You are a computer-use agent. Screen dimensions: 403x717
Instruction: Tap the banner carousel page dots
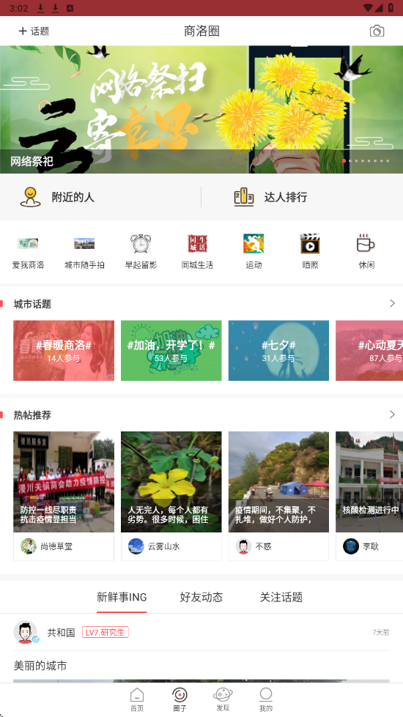coord(366,161)
